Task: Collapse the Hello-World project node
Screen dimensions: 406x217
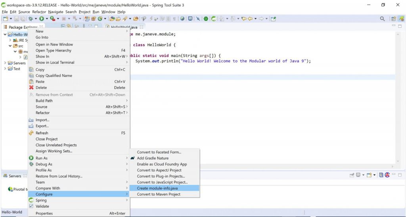Action: [x=5, y=35]
